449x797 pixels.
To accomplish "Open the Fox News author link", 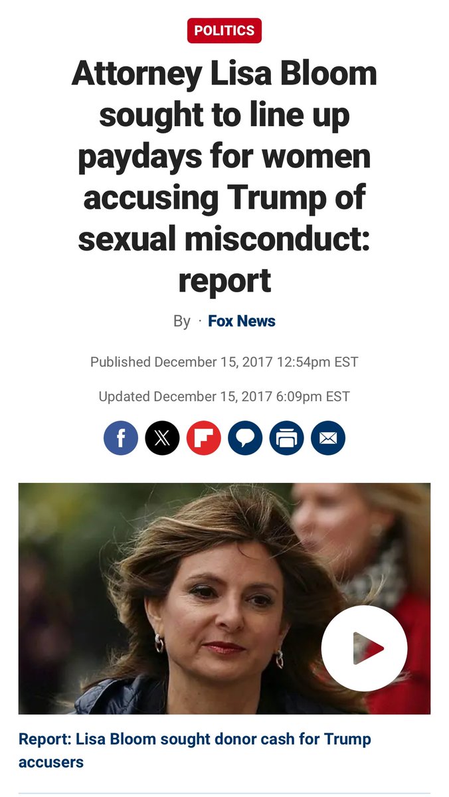I will click(x=242, y=321).
